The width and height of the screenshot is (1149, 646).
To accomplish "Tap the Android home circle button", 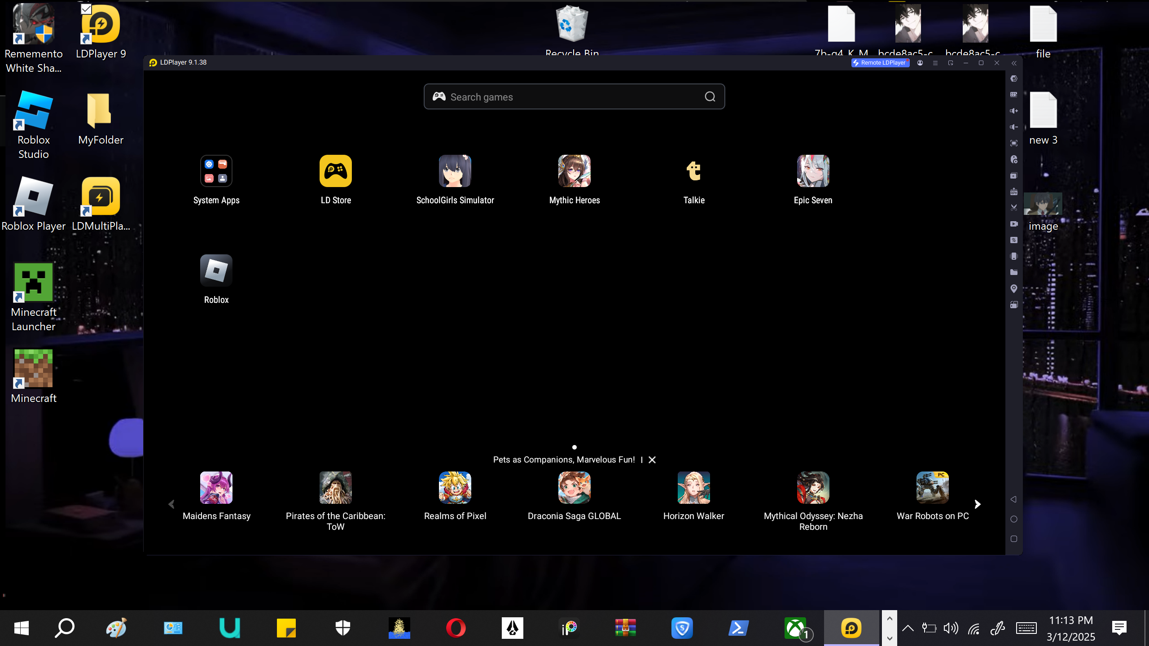I will click(x=1013, y=519).
